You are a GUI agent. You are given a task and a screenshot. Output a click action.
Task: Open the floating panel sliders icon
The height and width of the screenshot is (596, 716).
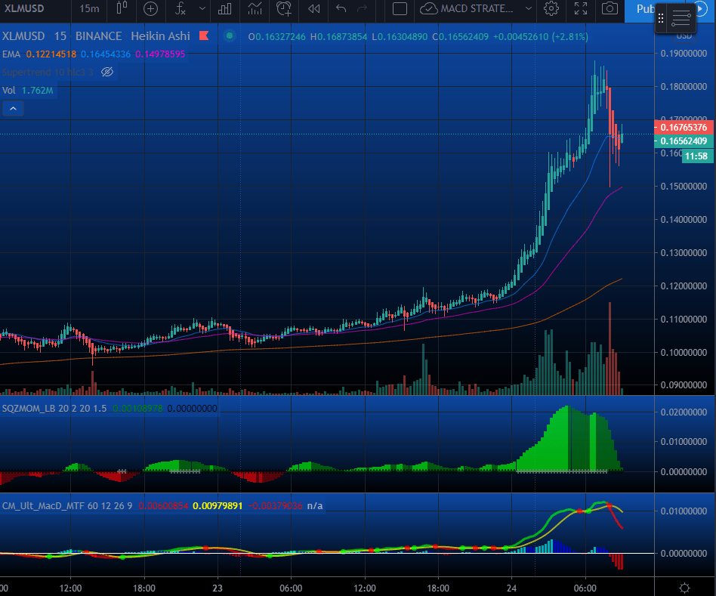681,18
